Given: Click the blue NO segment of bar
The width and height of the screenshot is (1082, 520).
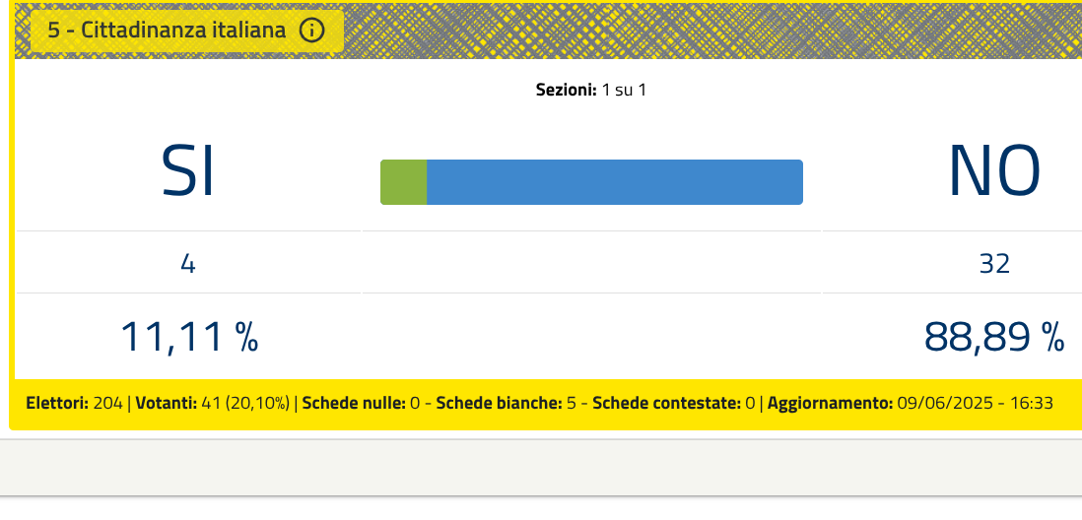Looking at the screenshot, I should point(615,182).
